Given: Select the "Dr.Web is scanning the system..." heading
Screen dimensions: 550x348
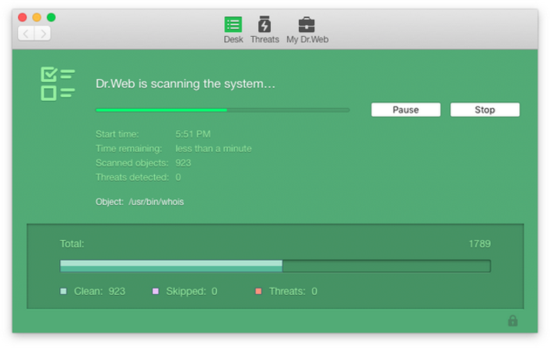Looking at the screenshot, I should pyautogui.click(x=185, y=83).
